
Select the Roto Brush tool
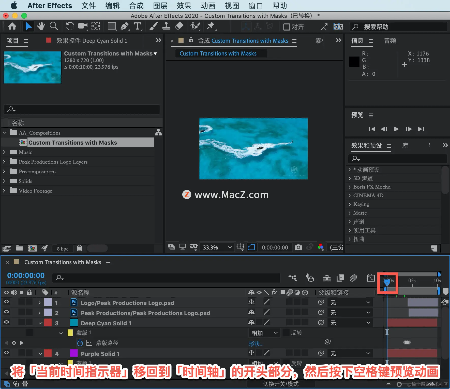coord(195,26)
